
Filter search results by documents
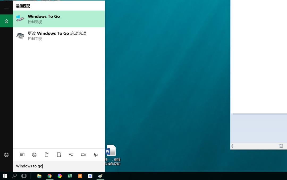[47, 155]
